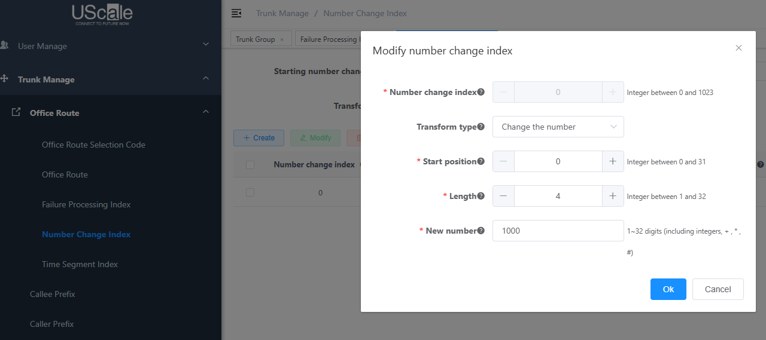Open help tooltip for Length
Image resolution: width=766 pixels, height=340 pixels.
point(481,196)
